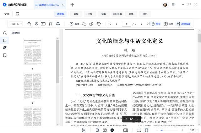Screen dimensions: 201x133
Task: Open user avatar account menu
Action: (x=165, y=5)
